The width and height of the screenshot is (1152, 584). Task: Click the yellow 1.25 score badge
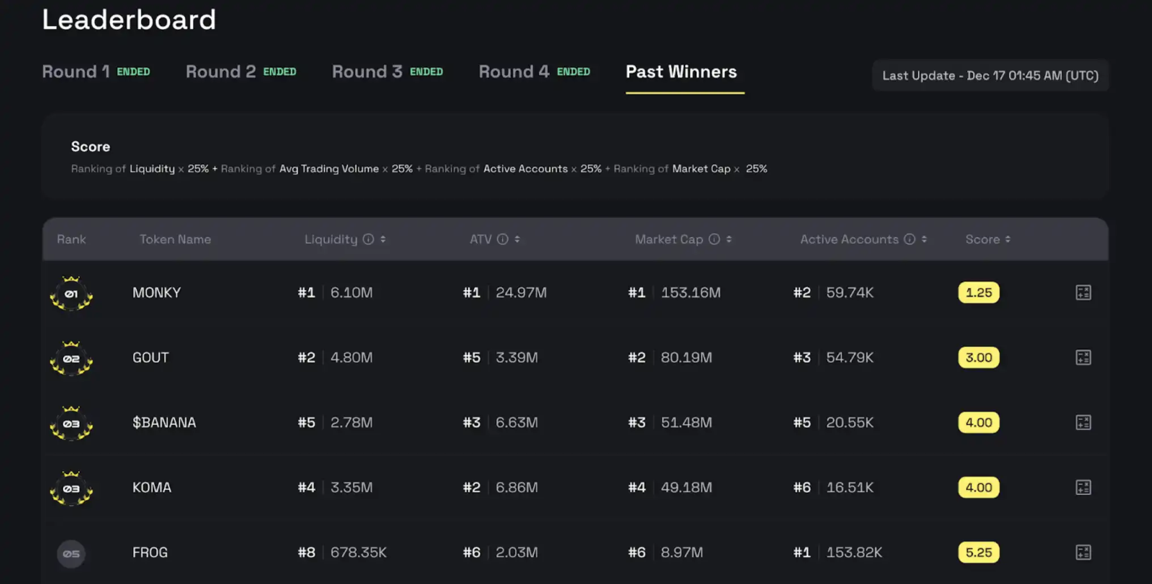pyautogui.click(x=979, y=293)
